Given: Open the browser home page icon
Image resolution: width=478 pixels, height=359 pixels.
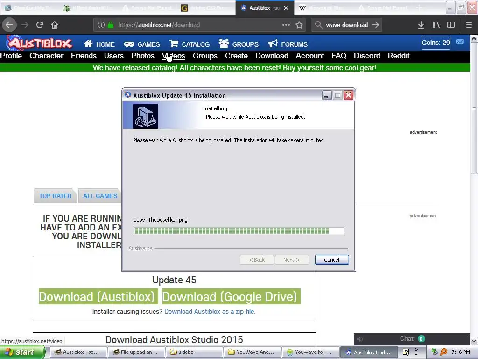Looking at the screenshot, I should (55, 25).
